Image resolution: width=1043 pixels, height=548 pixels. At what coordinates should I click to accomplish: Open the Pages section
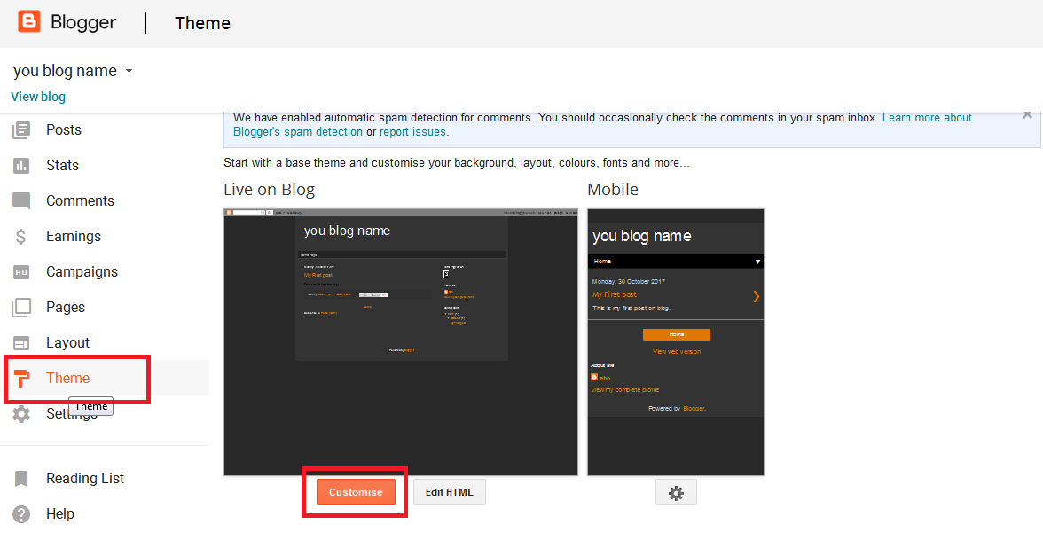tap(22, 307)
